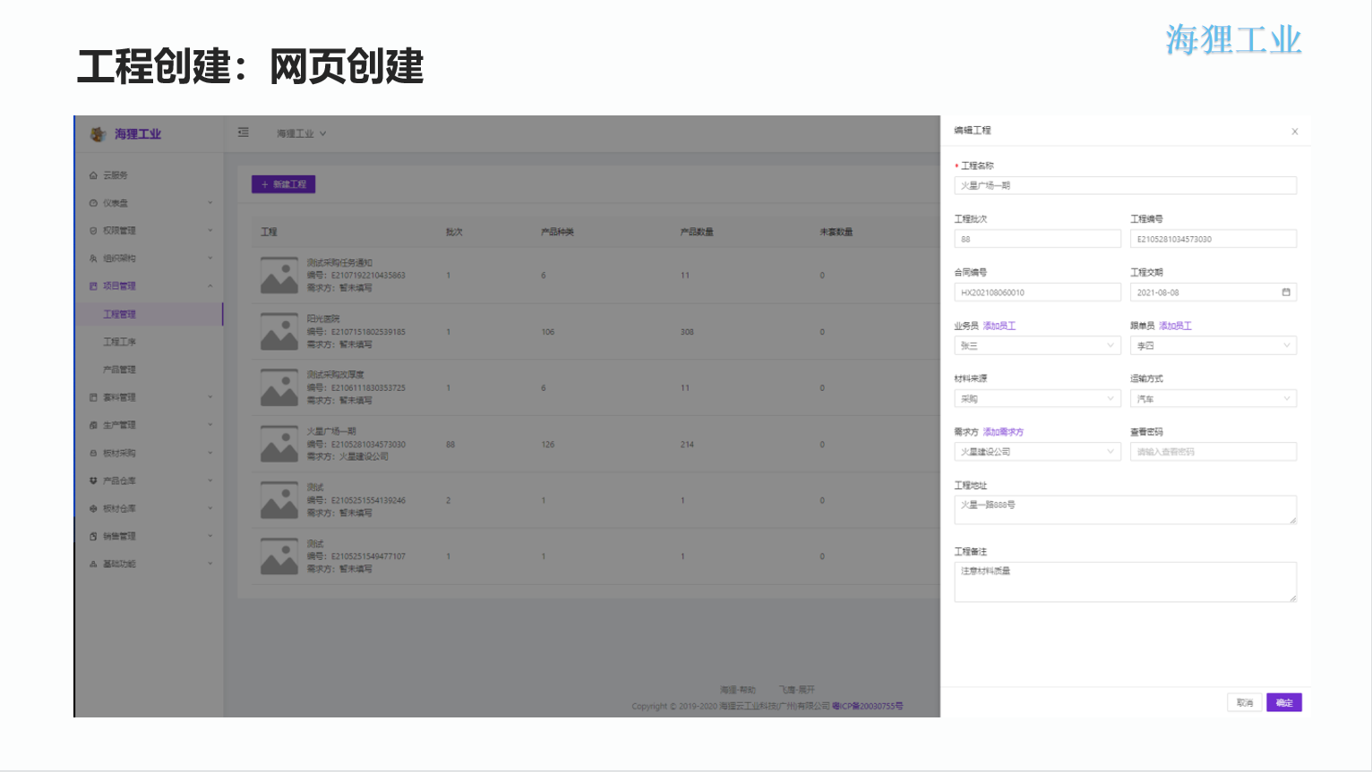Expand the 销售管理 menu chevron
The height and width of the screenshot is (772, 1372).
[210, 537]
